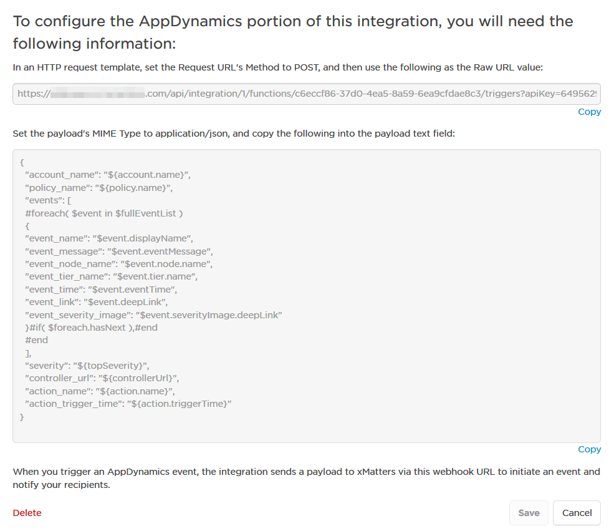Delete the integration configuration
This screenshot has width=614, height=531.
[27, 512]
